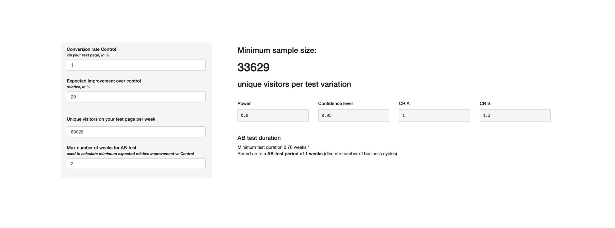Focus the Unique visitors per week field
Image resolution: width=615 pixels, height=228 pixels.
(x=136, y=132)
